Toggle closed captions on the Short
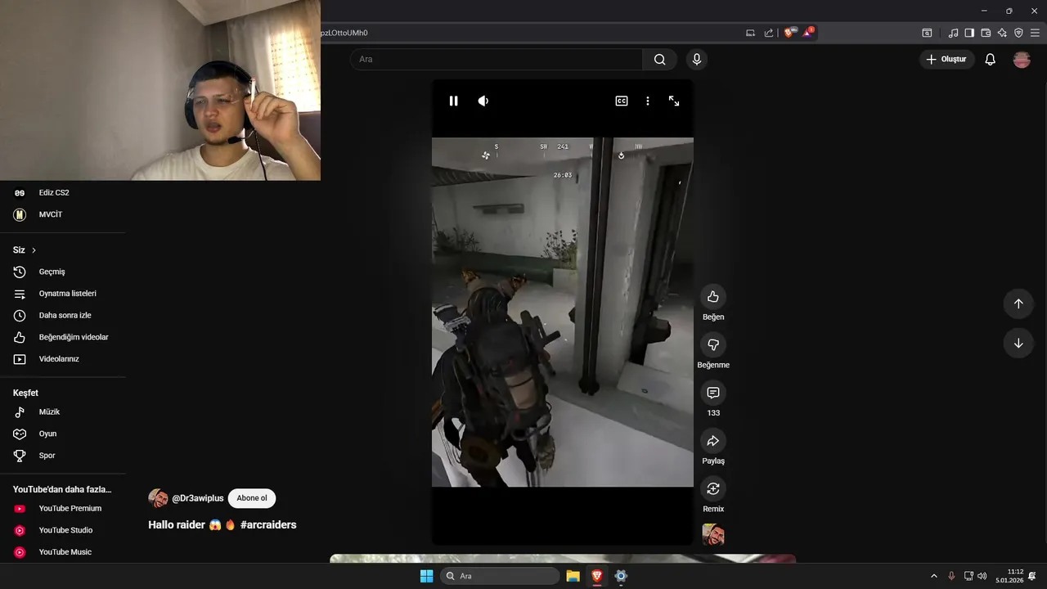1047x589 pixels. coord(622,101)
